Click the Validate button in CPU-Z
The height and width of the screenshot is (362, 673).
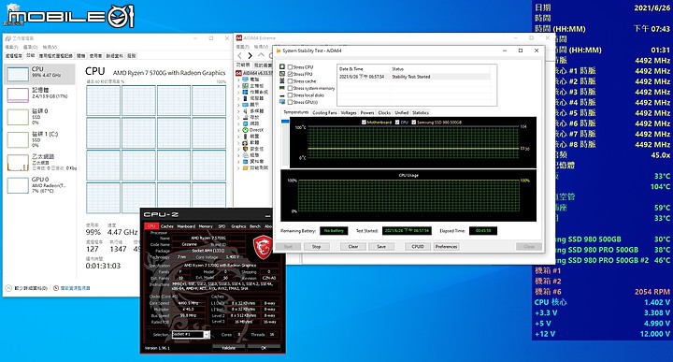tap(229, 348)
